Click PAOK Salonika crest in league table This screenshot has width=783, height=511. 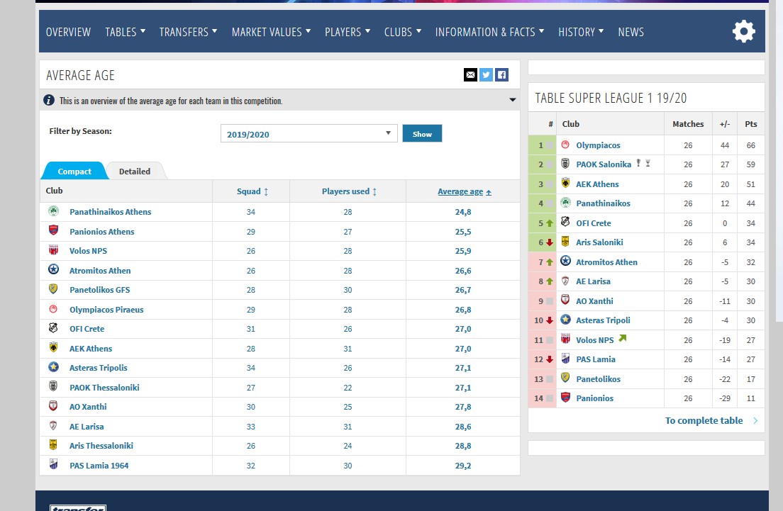[x=565, y=164]
